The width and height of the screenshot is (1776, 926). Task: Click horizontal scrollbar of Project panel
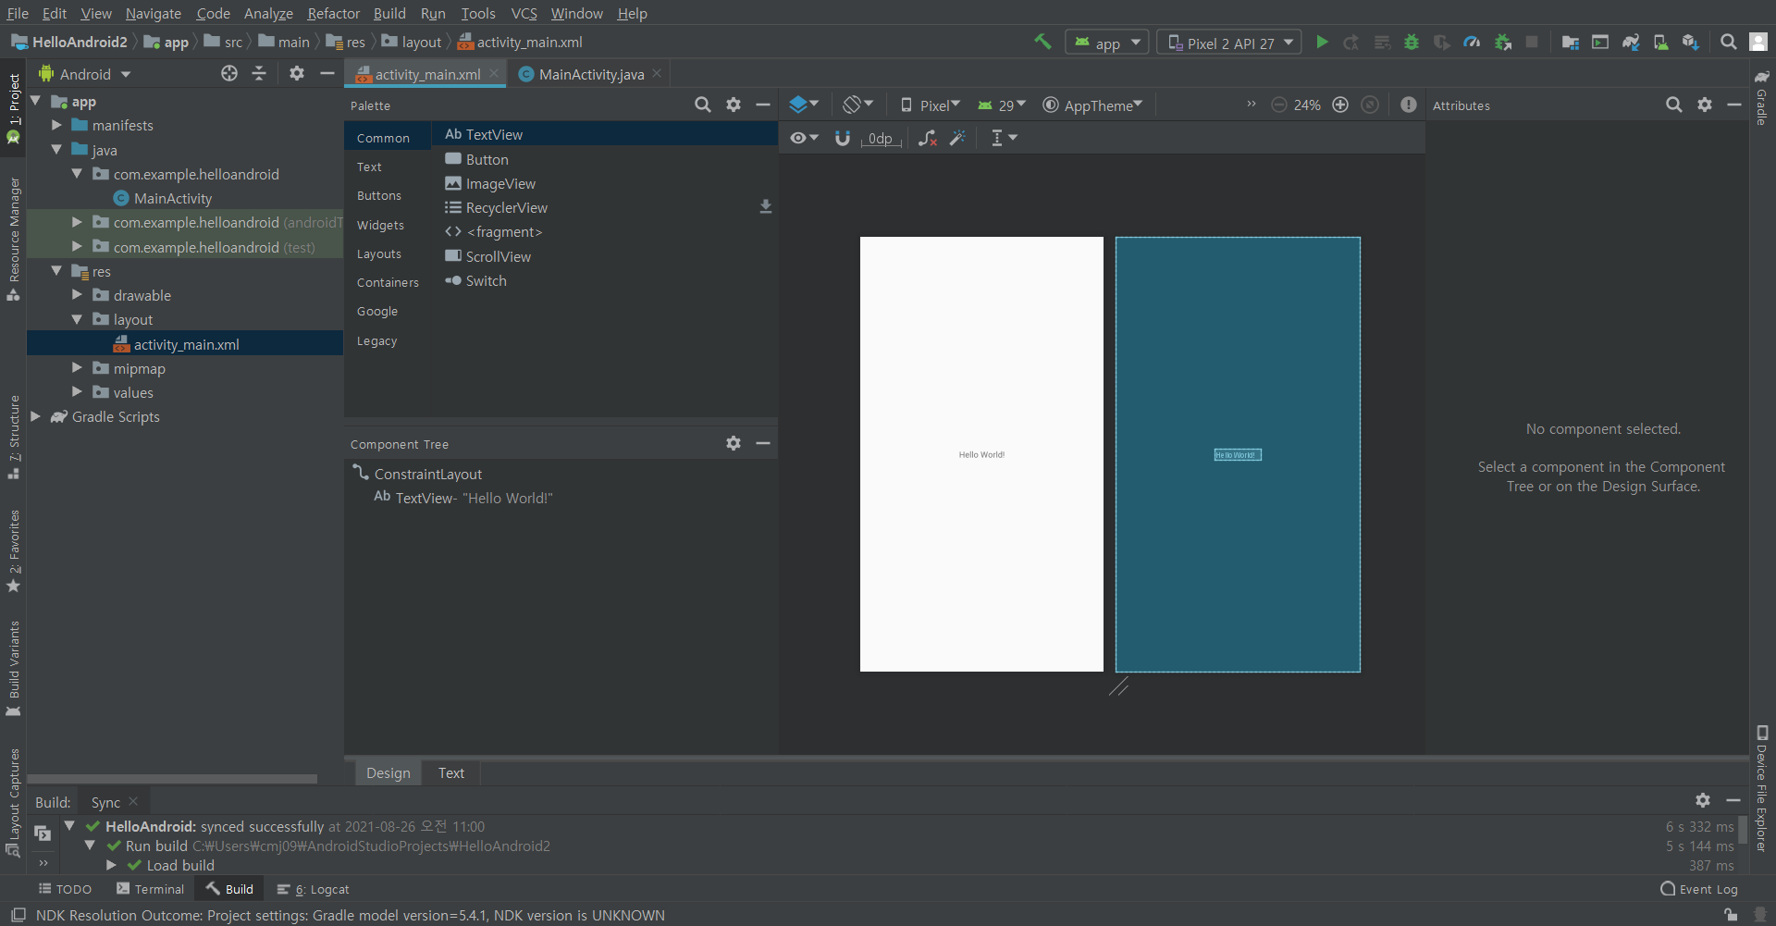click(172, 779)
